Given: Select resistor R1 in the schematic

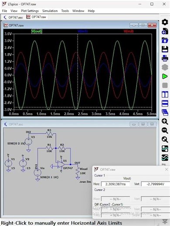Looking at the screenshot, I should click(x=49, y=148).
